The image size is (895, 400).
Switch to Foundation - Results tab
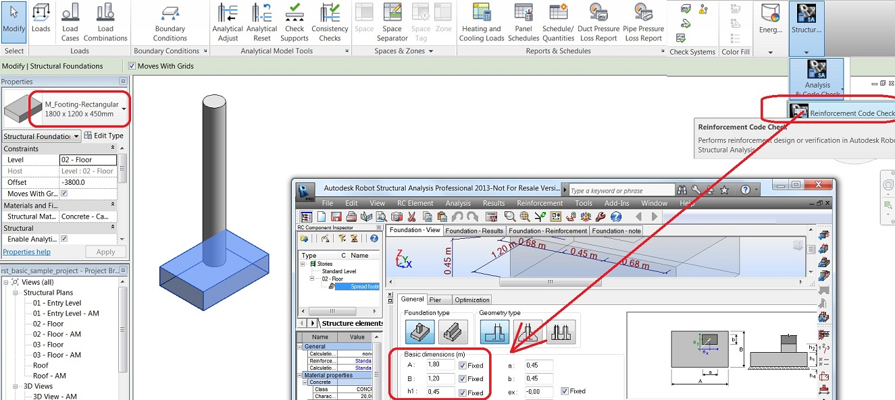click(x=474, y=231)
